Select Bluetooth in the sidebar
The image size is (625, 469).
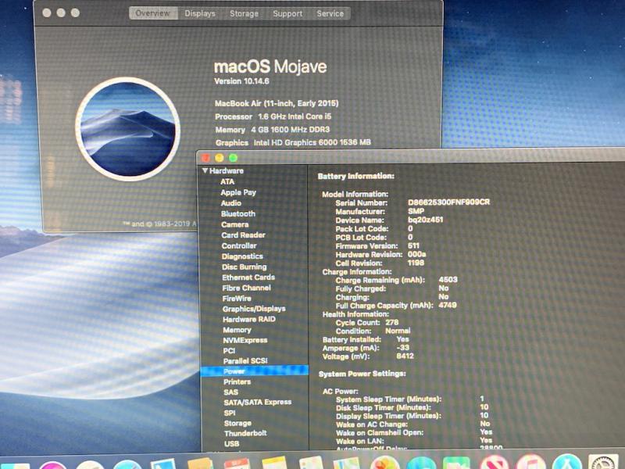[x=238, y=213]
